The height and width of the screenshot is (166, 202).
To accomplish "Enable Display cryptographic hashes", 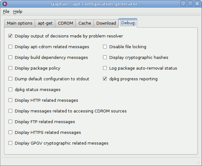I will 105,57.
